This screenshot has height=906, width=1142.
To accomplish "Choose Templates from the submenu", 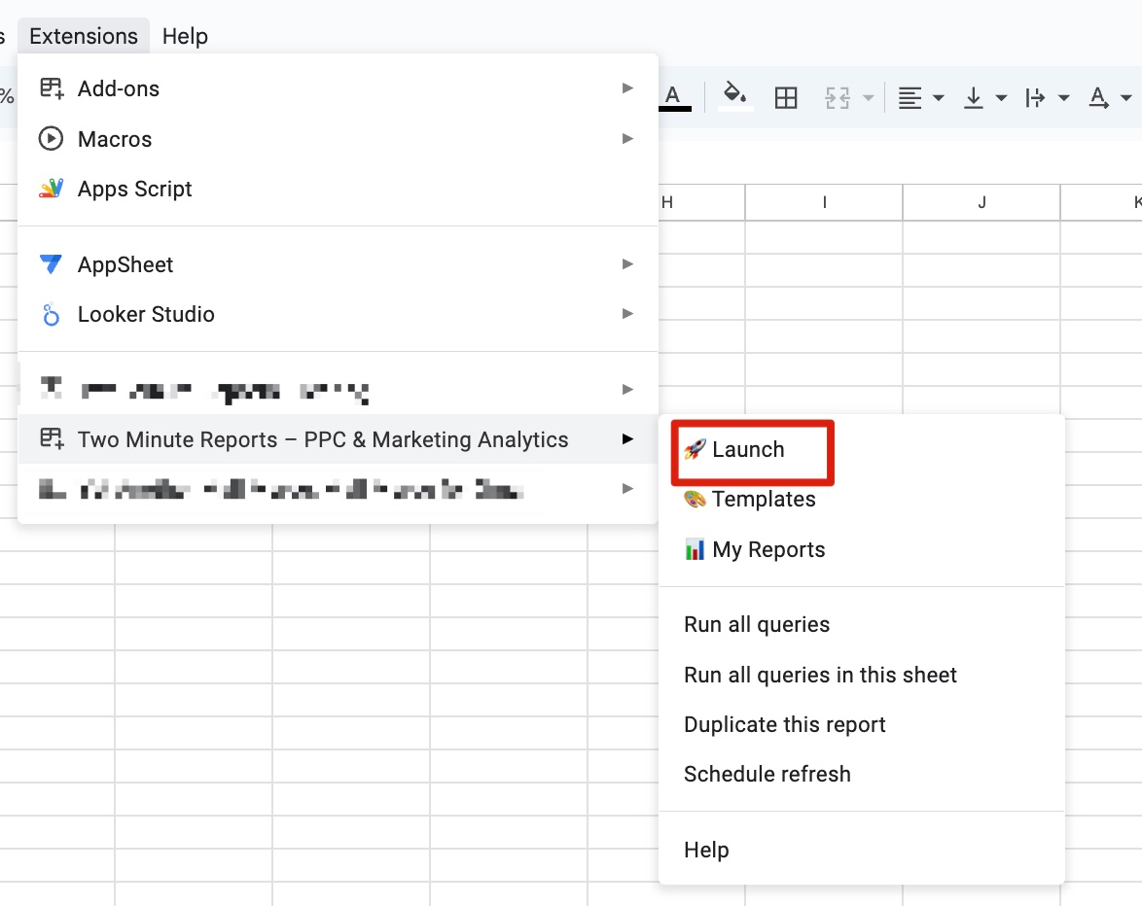I will tap(763, 500).
